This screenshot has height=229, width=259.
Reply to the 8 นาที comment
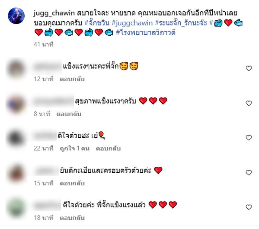coord(69,114)
